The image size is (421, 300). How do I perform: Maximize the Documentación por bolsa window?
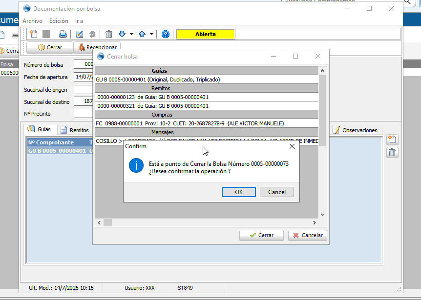pyautogui.click(x=369, y=8)
